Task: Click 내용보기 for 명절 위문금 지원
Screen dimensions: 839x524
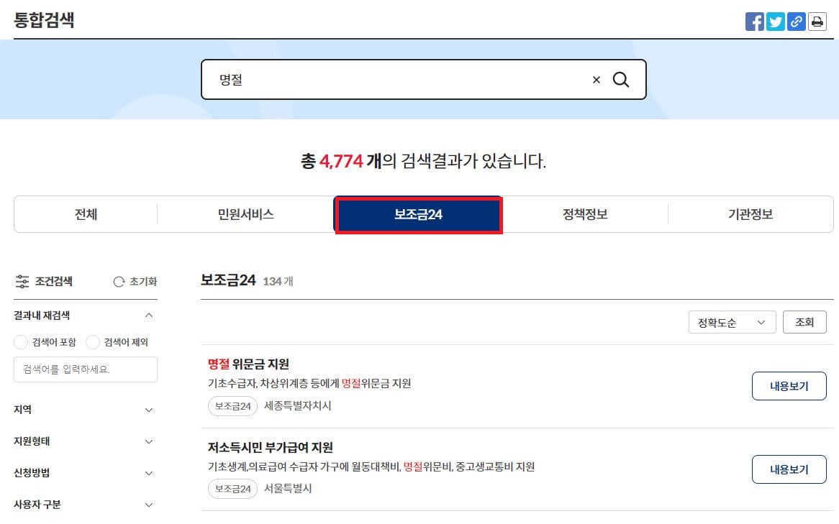Action: 789,386
